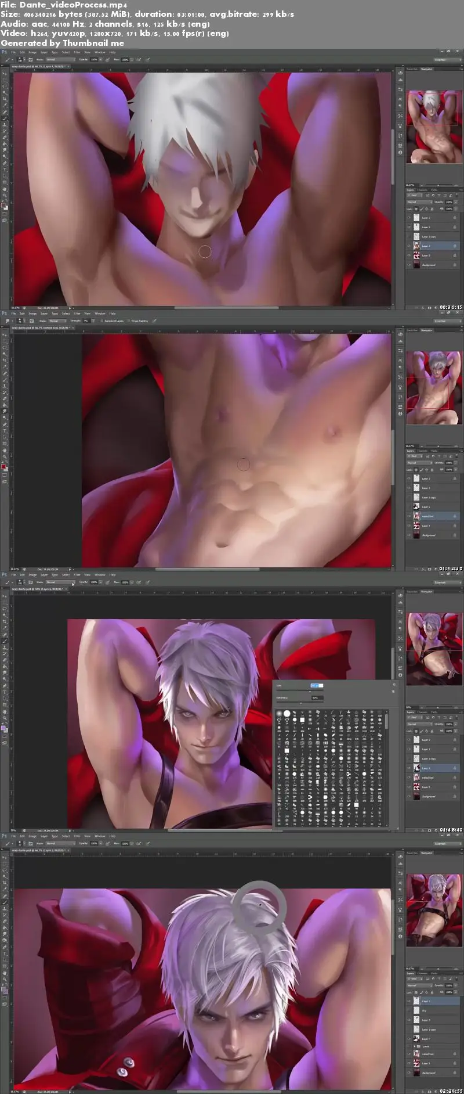Show Layer 3 copy in the 00:36:15 frame
This screenshot has height=1094, width=464.
click(x=409, y=236)
